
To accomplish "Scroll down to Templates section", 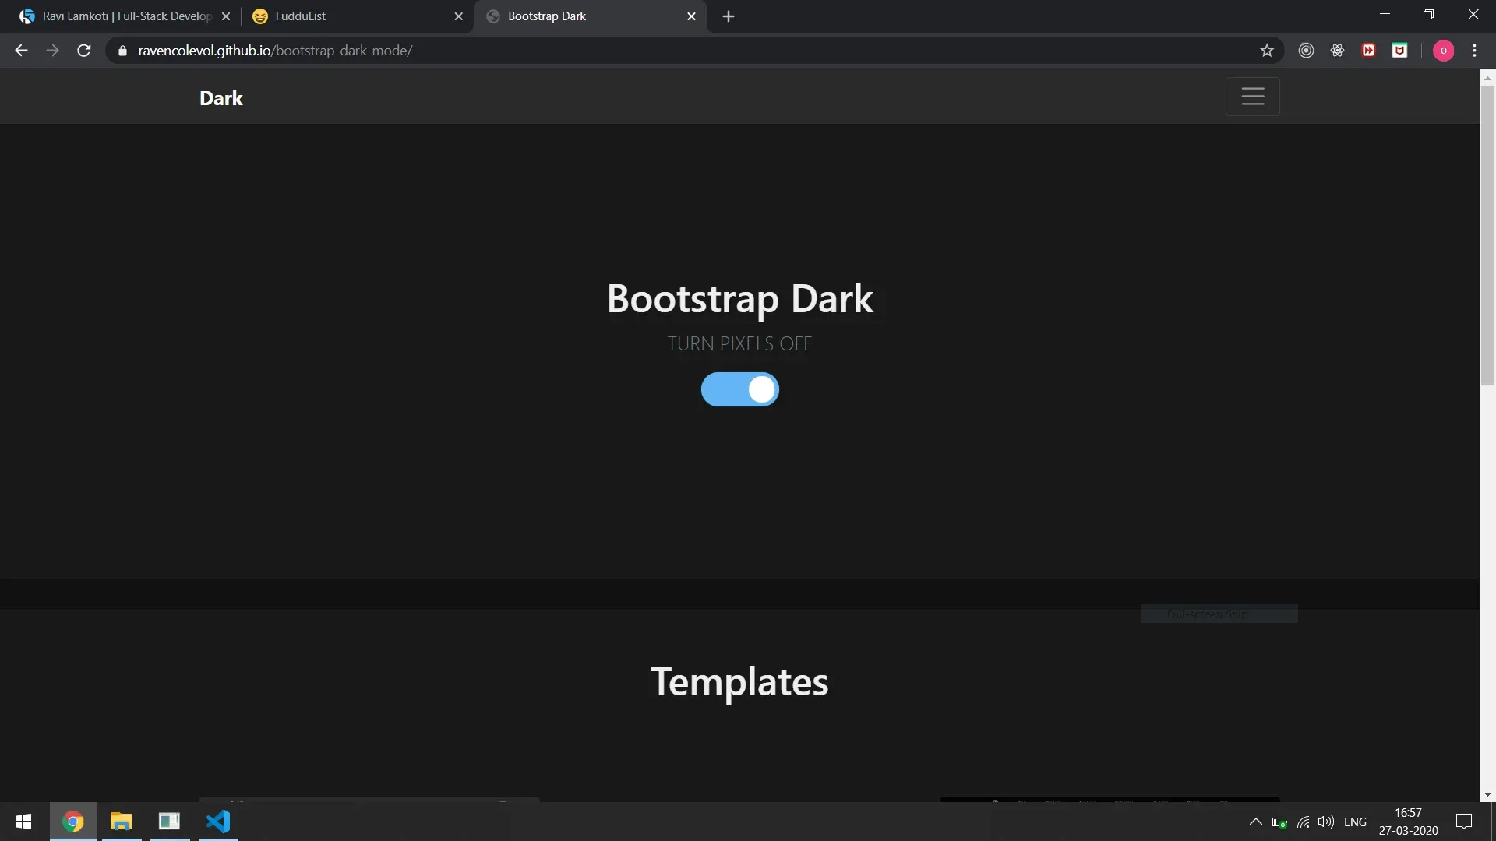I will click(739, 680).
